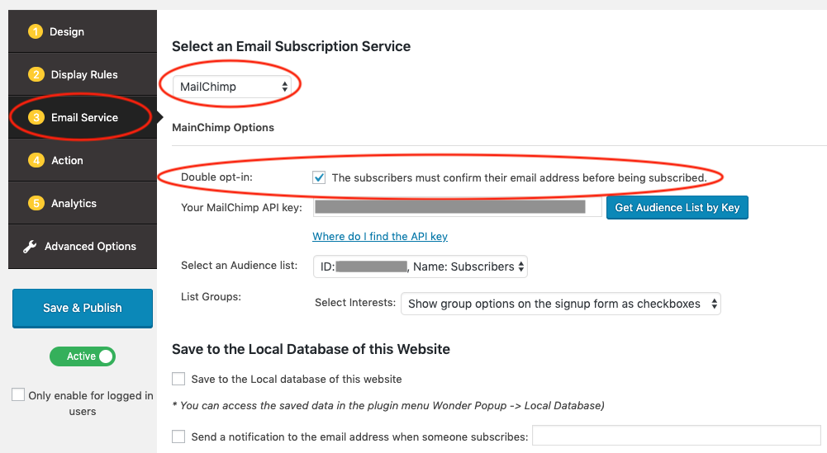Click the notification email address field
This screenshot has width=827, height=453.
[x=676, y=436]
